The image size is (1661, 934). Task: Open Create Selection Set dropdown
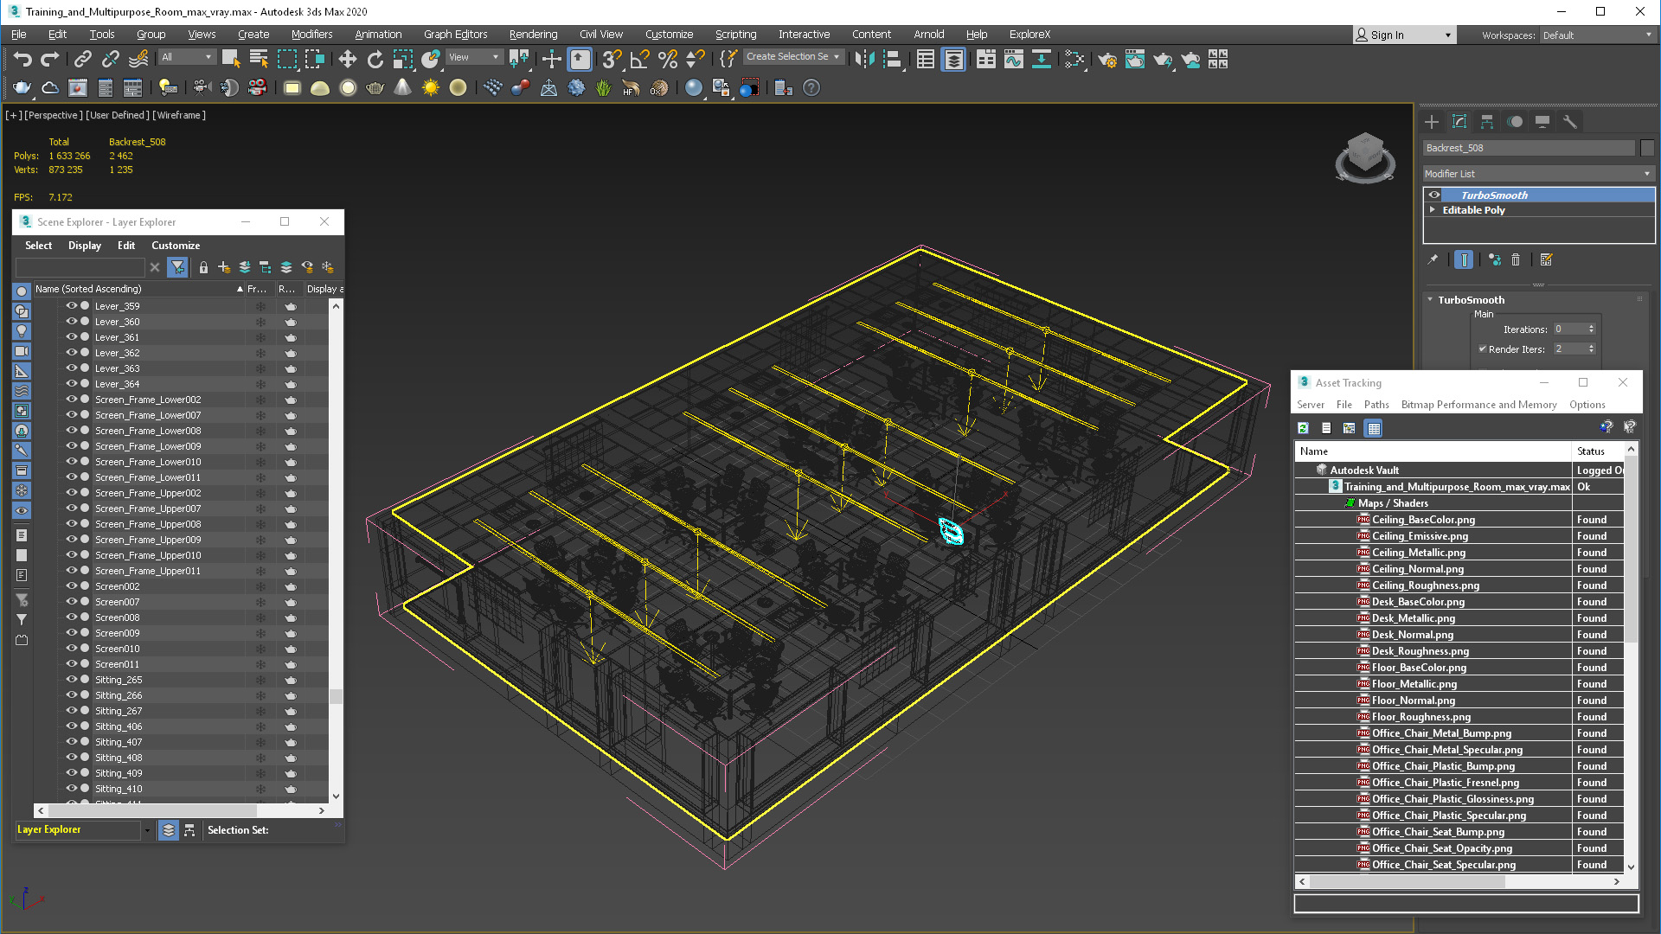(x=793, y=57)
